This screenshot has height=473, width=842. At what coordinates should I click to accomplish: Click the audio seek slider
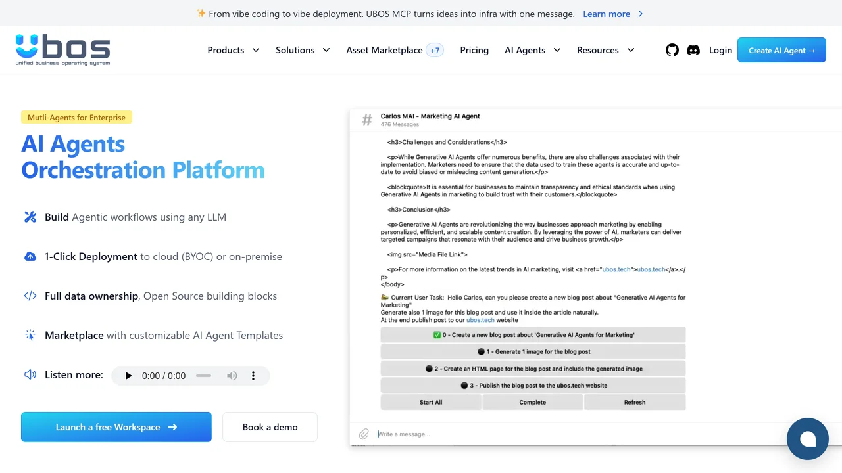coord(203,376)
